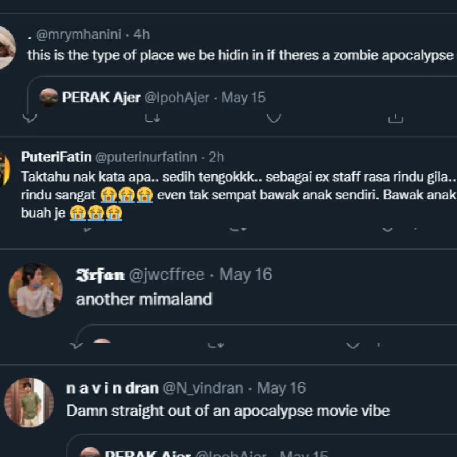Share the zombie apocalypse tweet
Viewport: 457px width, 457px height.
pos(395,118)
